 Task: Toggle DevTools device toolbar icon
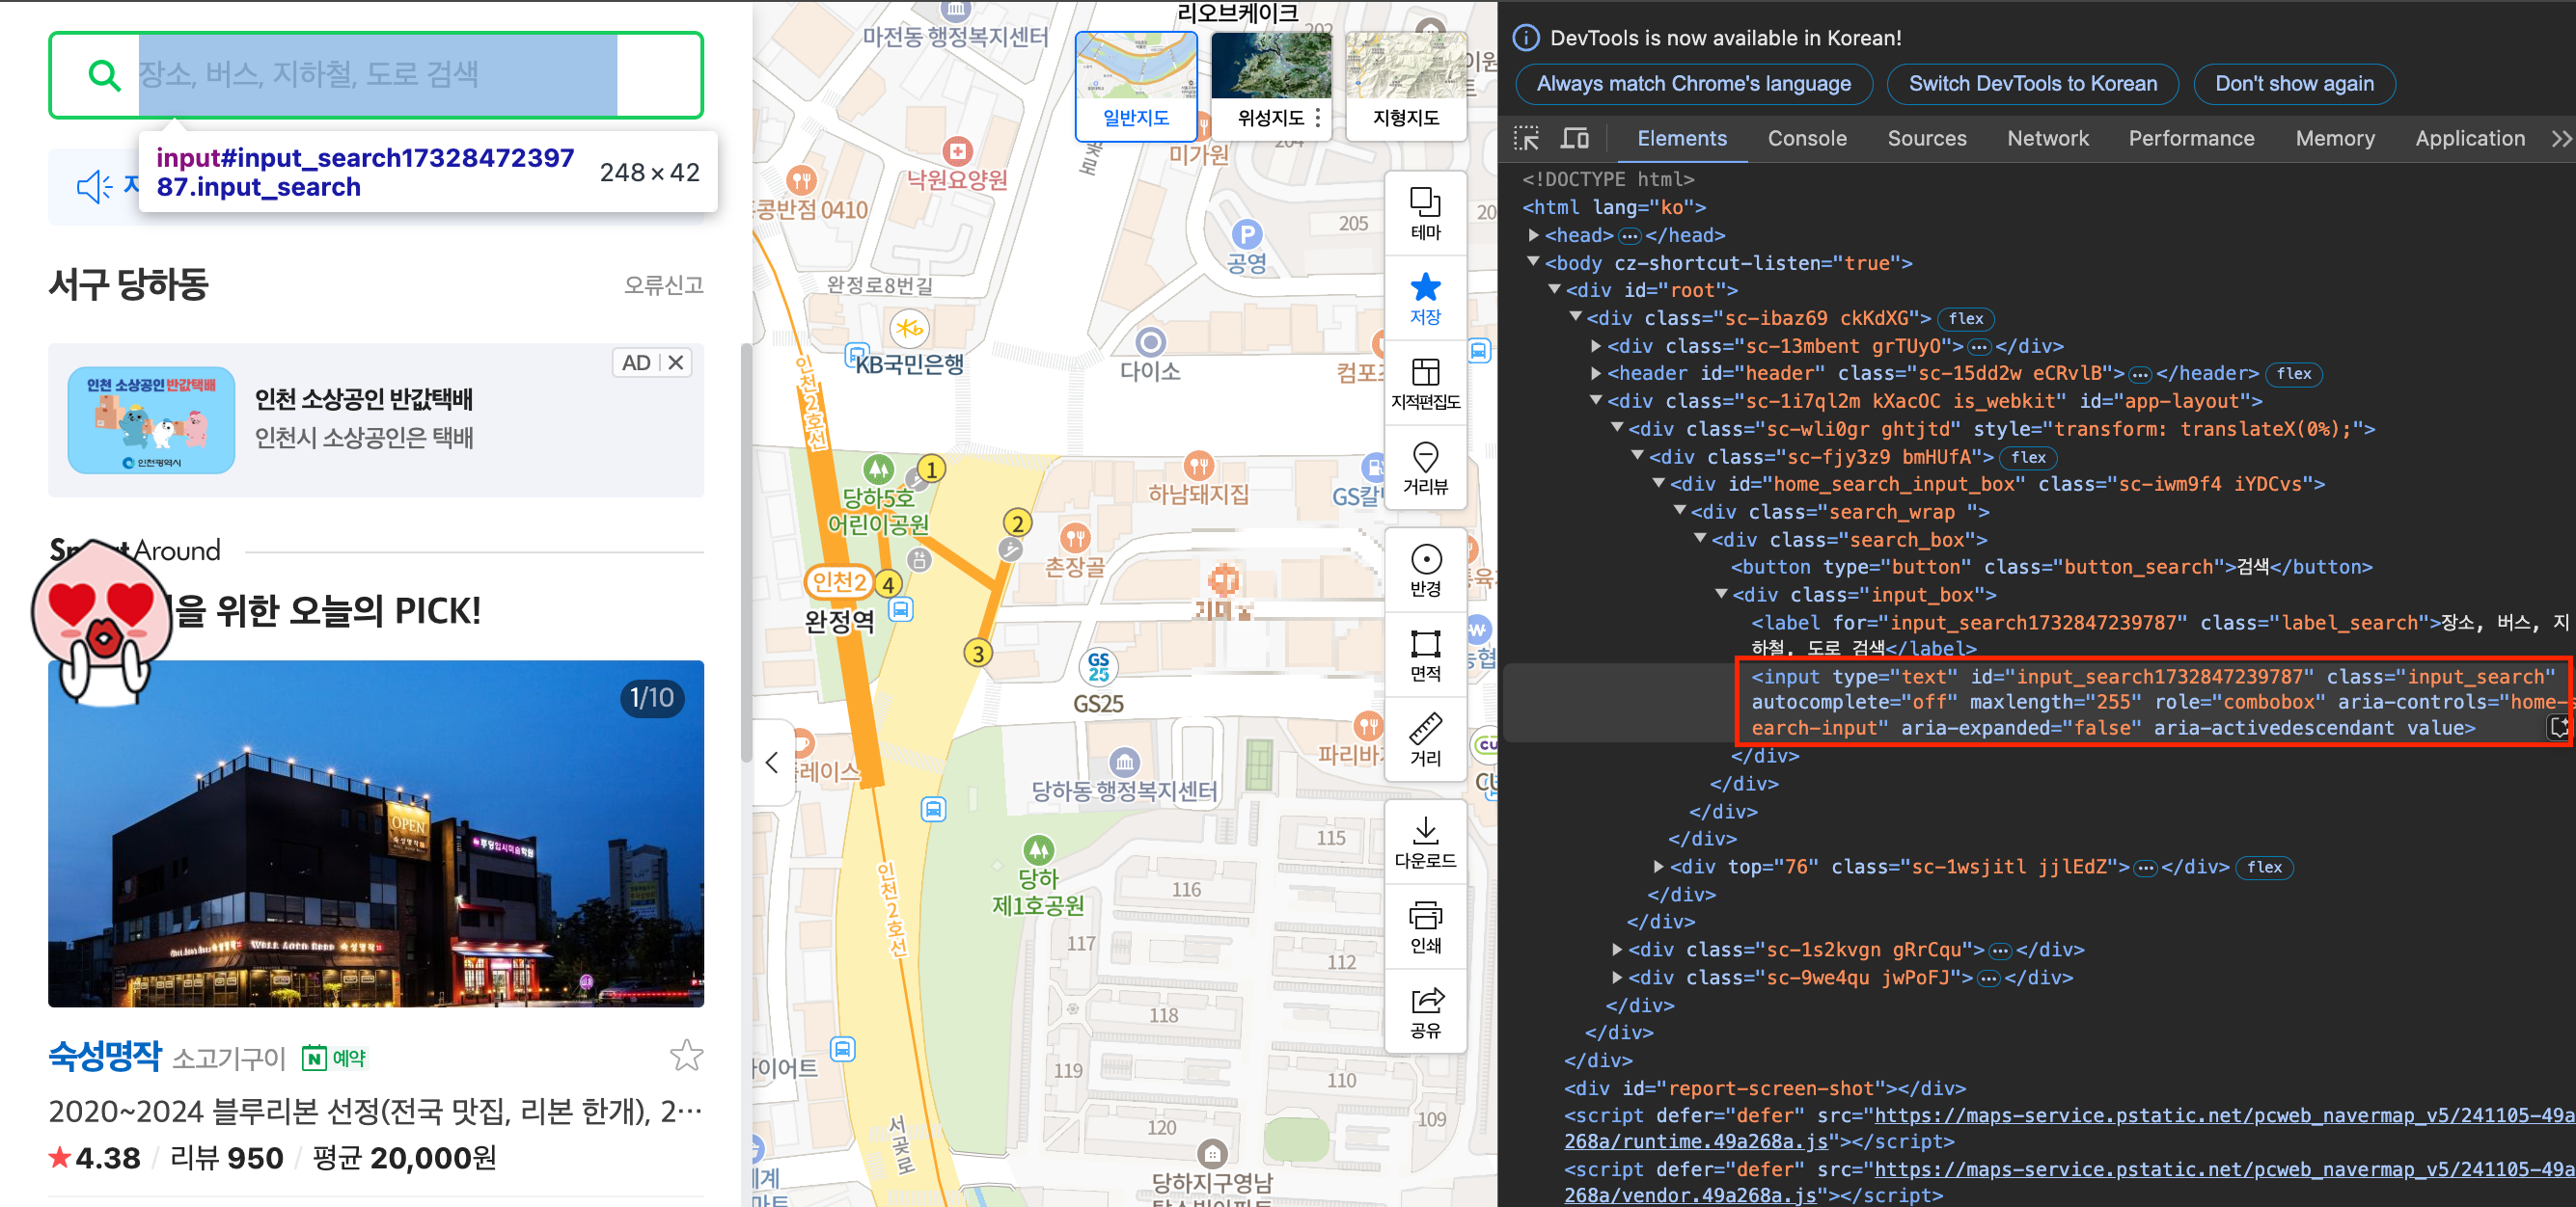click(x=1575, y=138)
